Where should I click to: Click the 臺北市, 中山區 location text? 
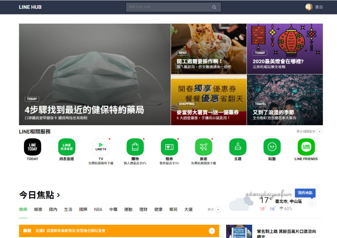289,202
